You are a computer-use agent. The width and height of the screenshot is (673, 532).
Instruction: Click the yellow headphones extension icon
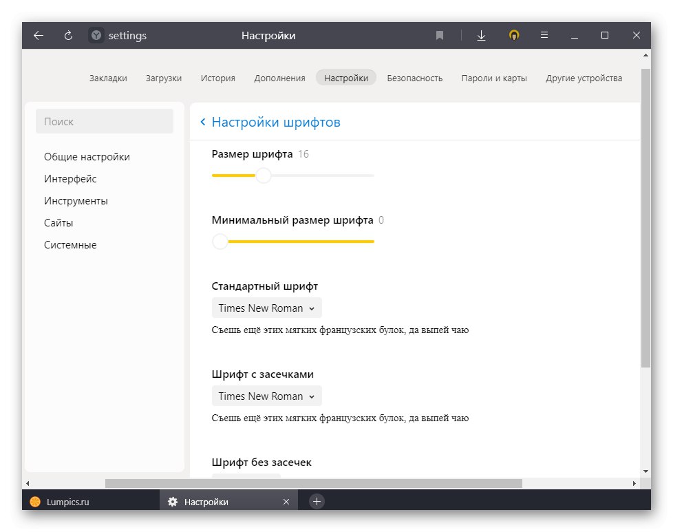coord(513,36)
